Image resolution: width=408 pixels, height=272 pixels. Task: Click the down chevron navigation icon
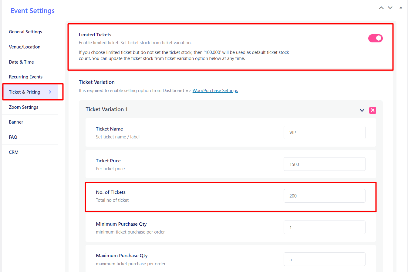click(x=390, y=8)
